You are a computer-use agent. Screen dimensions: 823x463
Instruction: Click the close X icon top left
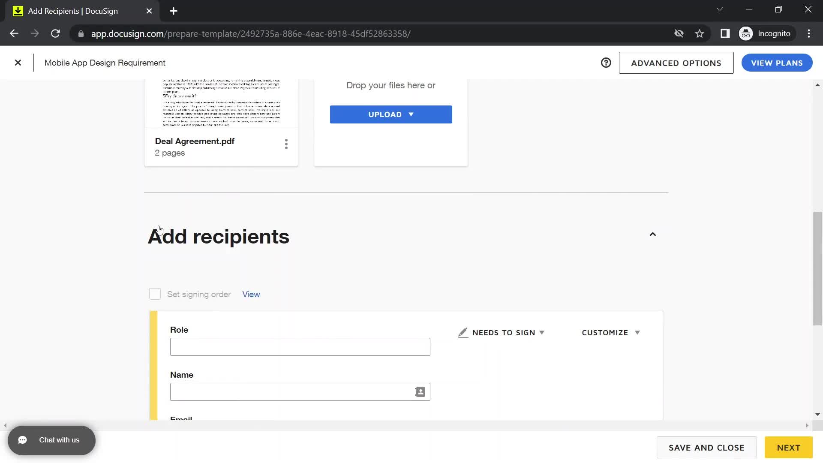pyautogui.click(x=18, y=63)
